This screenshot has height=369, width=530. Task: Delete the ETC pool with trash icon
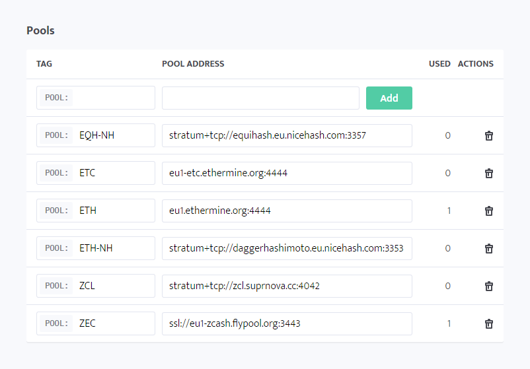tap(489, 173)
